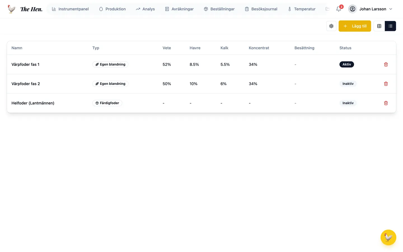The width and height of the screenshot is (403, 252).
Task: Click the Vete column header
Action: [167, 48]
